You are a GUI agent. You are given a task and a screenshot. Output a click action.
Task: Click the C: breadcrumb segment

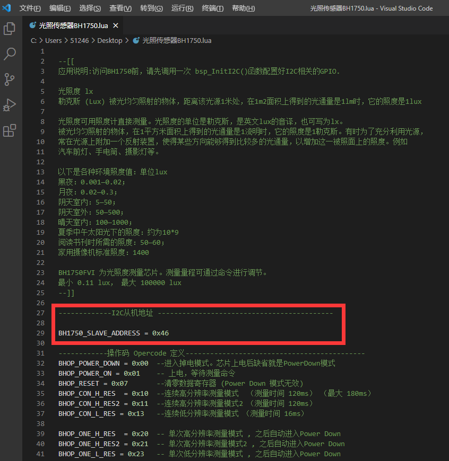(x=33, y=41)
